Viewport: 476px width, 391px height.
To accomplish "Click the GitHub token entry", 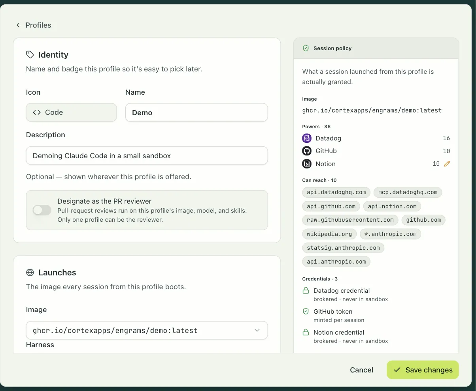I will [x=333, y=315].
